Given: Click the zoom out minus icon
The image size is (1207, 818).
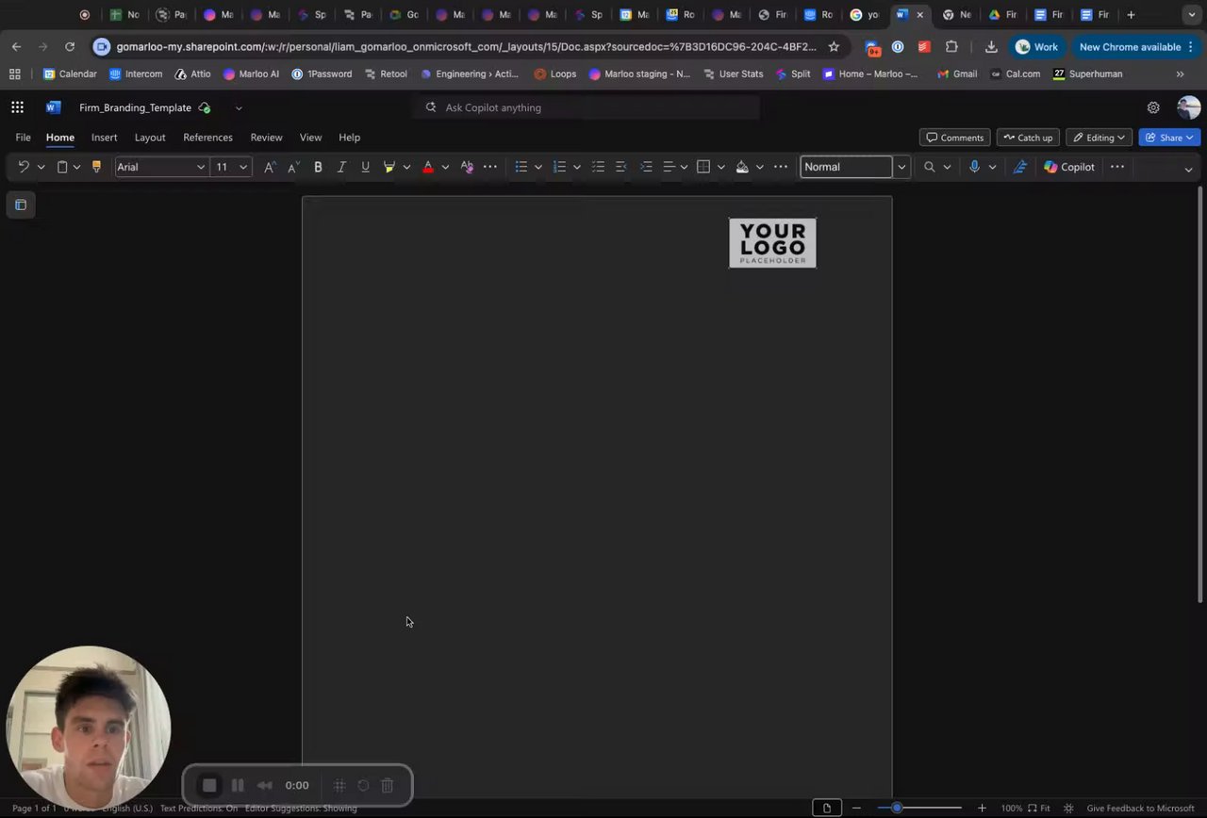Looking at the screenshot, I should (856, 808).
